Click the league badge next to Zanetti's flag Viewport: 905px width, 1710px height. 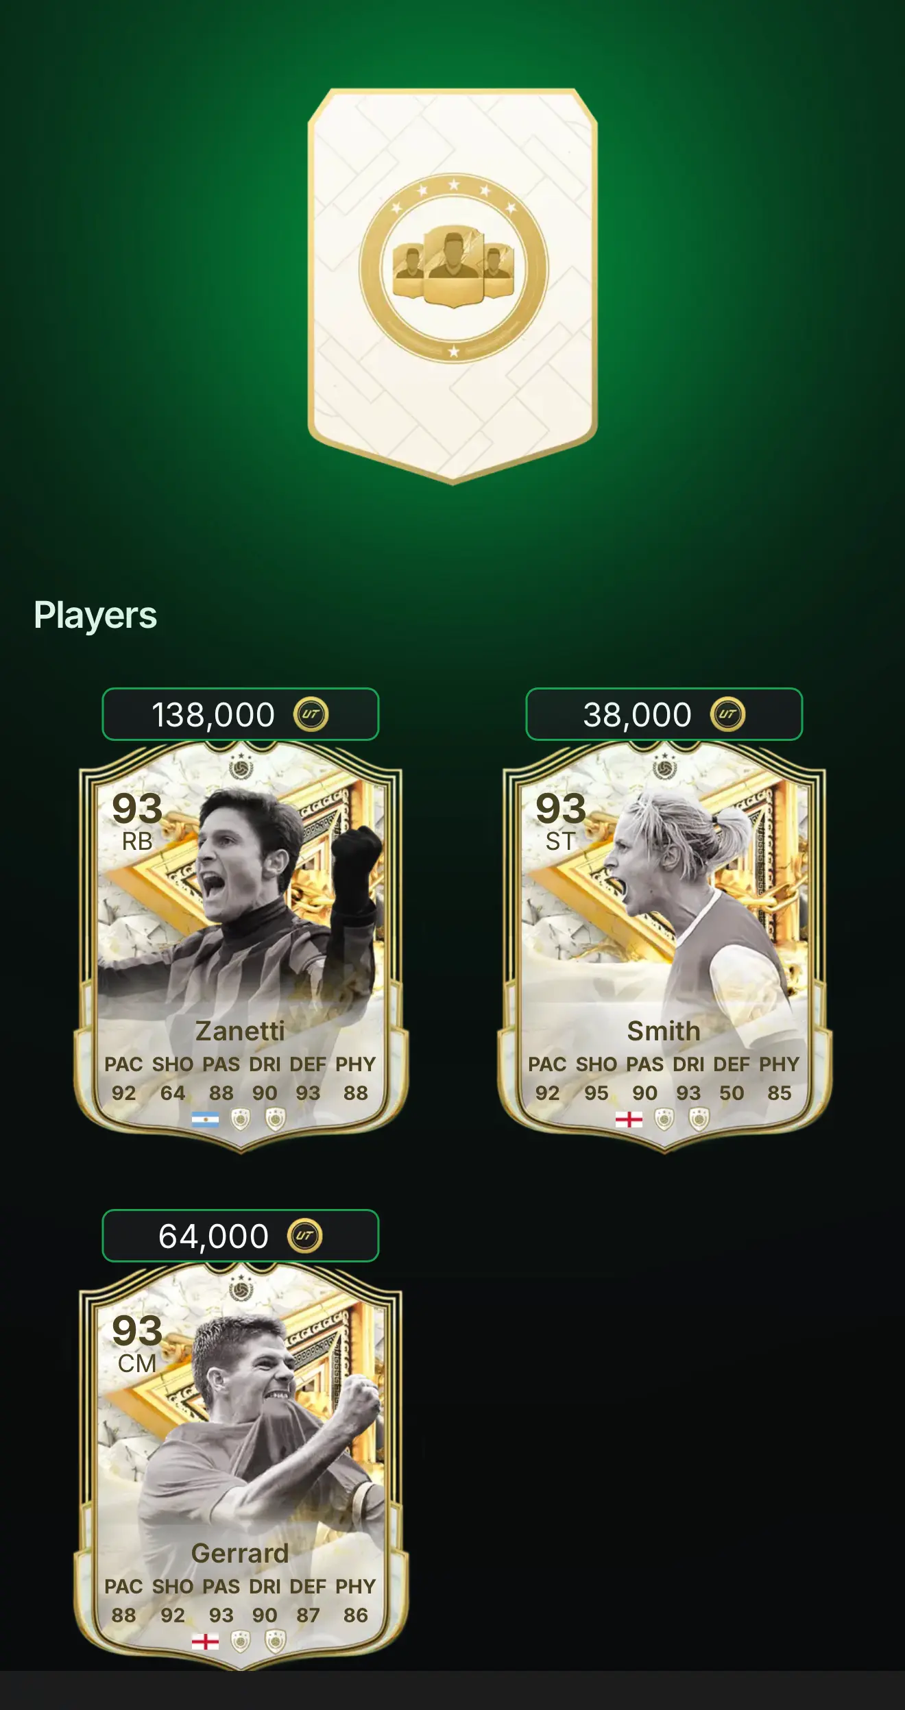[x=241, y=1119]
